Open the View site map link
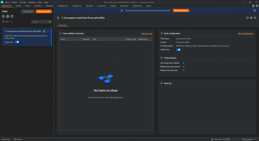 coord(147,34)
